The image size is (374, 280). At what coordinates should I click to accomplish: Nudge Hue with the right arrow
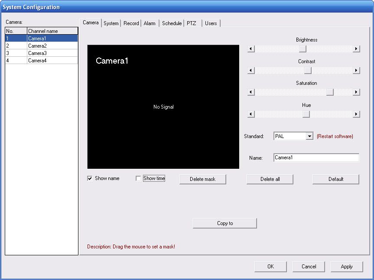coord(356,114)
